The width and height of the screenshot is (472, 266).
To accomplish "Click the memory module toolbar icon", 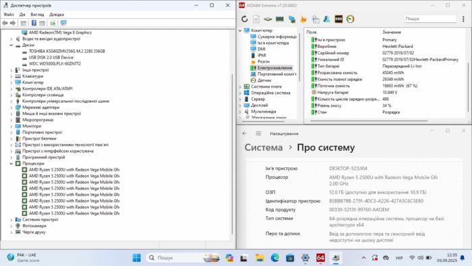I will (280, 19).
